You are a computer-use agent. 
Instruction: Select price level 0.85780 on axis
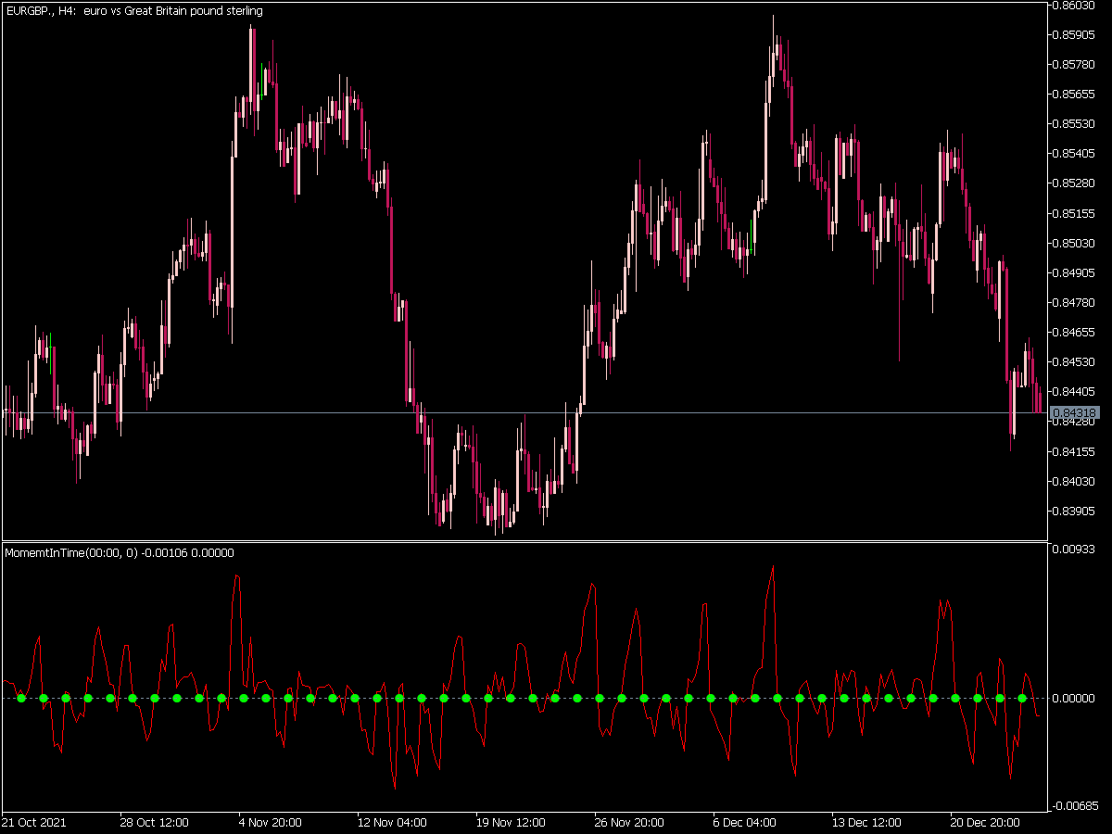click(x=1075, y=65)
